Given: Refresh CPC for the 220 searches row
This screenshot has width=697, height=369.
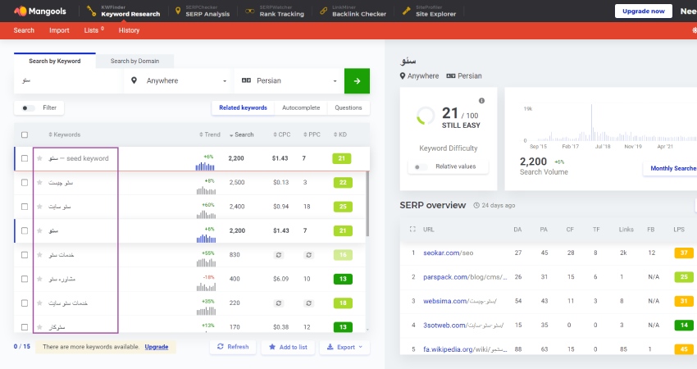Looking at the screenshot, I should pos(279,303).
